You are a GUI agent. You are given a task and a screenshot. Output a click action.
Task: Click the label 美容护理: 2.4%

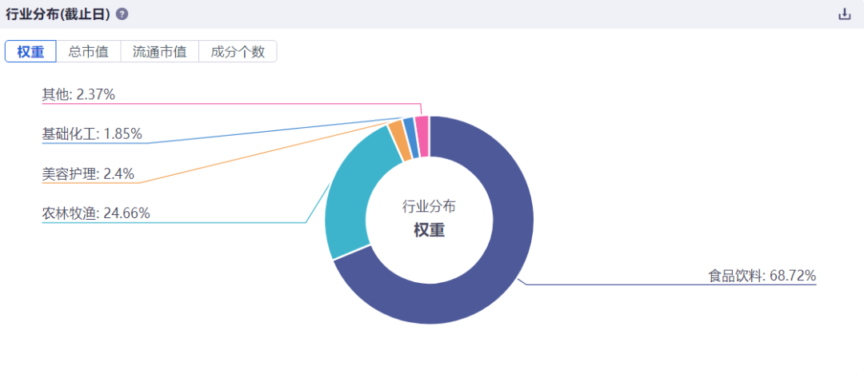click(88, 174)
